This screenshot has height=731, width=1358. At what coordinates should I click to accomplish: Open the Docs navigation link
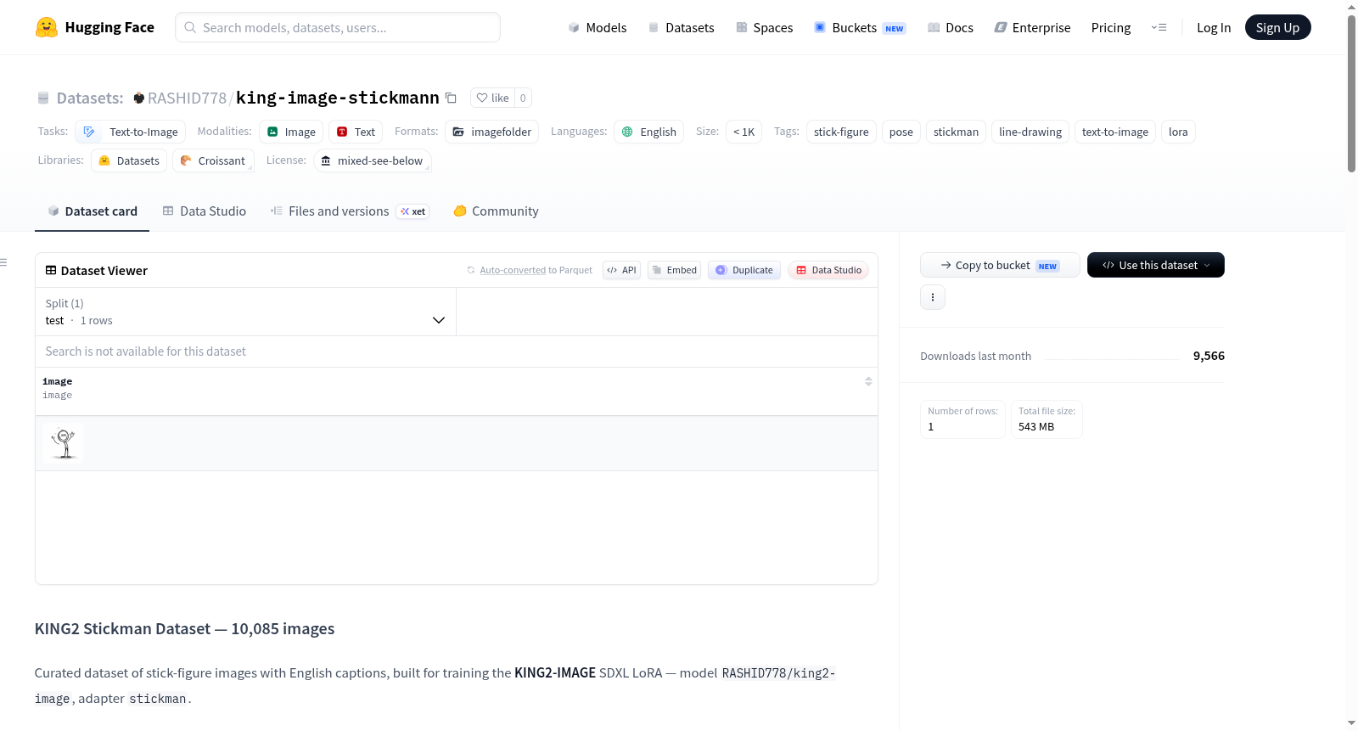(x=951, y=27)
